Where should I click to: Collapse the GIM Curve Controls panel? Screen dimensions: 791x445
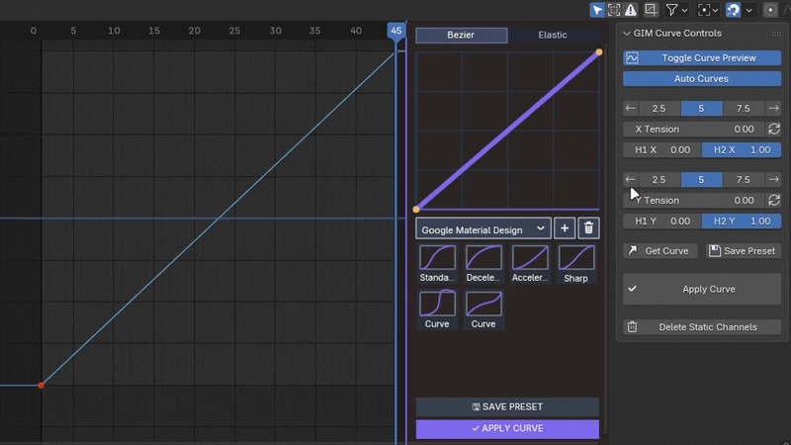point(627,34)
